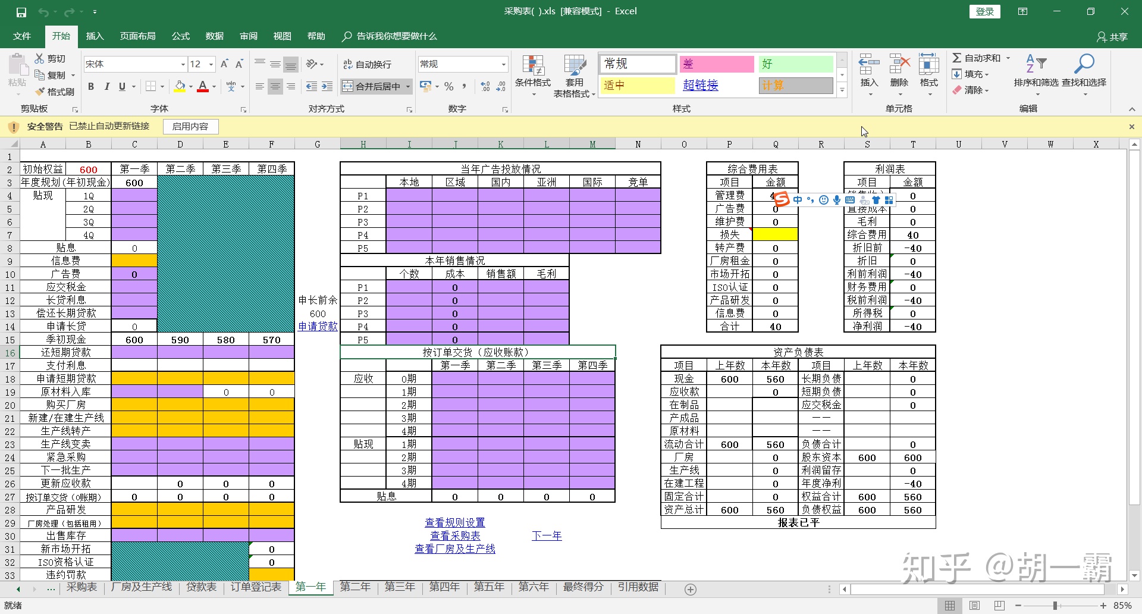The image size is (1142, 614).
Task: Open the 下一年 link
Action: pos(547,535)
